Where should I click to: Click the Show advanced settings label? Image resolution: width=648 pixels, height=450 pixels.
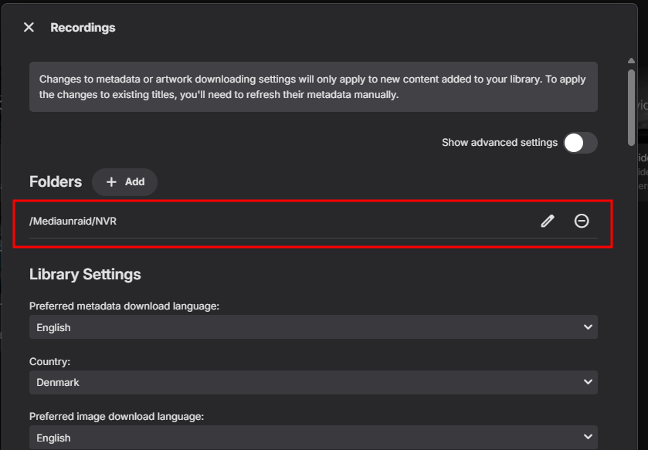click(x=499, y=143)
